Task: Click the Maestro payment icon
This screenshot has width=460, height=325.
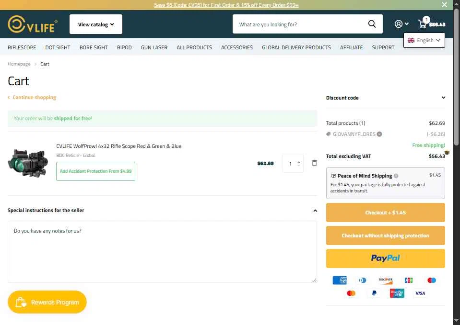Action: pos(432,280)
